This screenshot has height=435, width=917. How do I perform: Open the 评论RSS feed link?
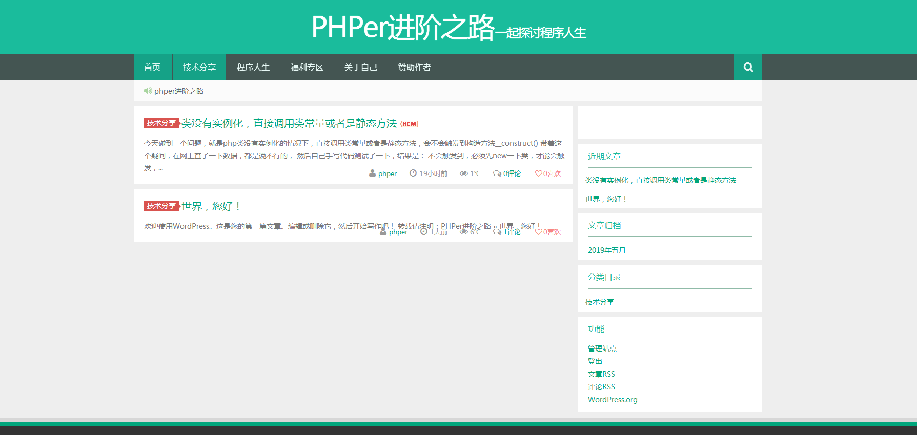click(x=601, y=387)
